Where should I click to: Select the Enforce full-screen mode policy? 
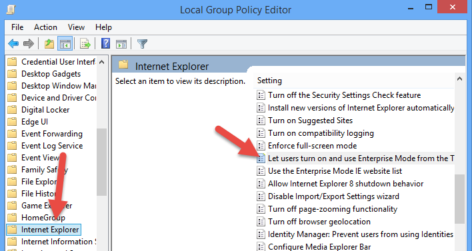pyautogui.click(x=313, y=146)
